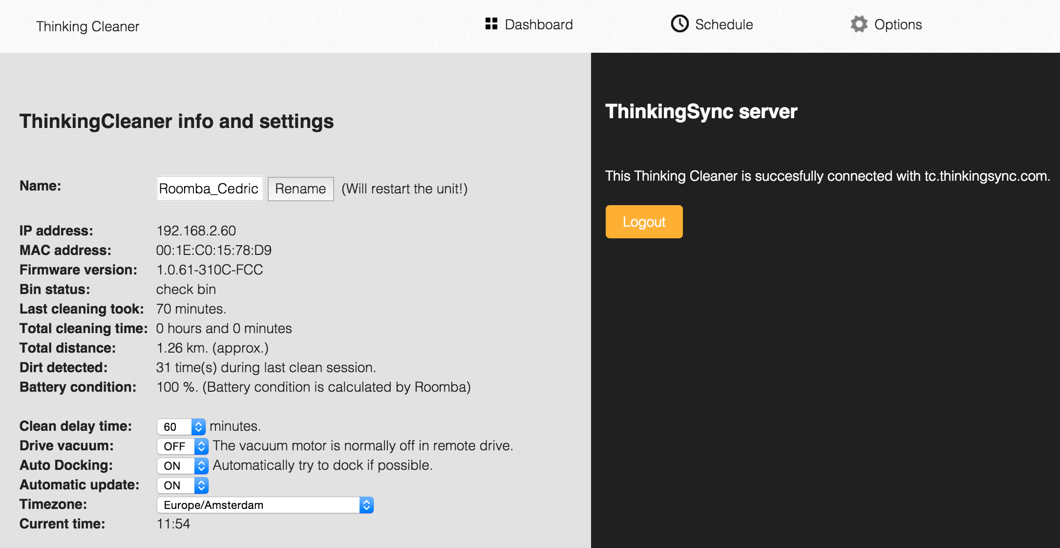Open the Dashboard menu item

tap(529, 24)
